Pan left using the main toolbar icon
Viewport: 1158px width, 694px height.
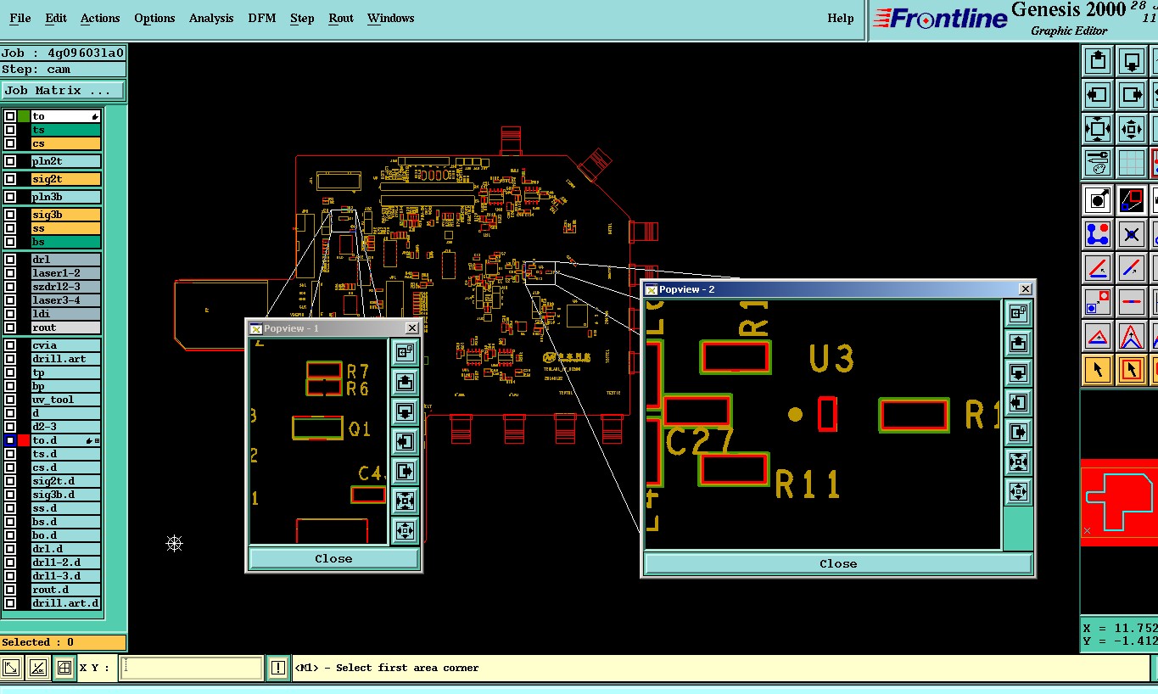pos(1098,95)
